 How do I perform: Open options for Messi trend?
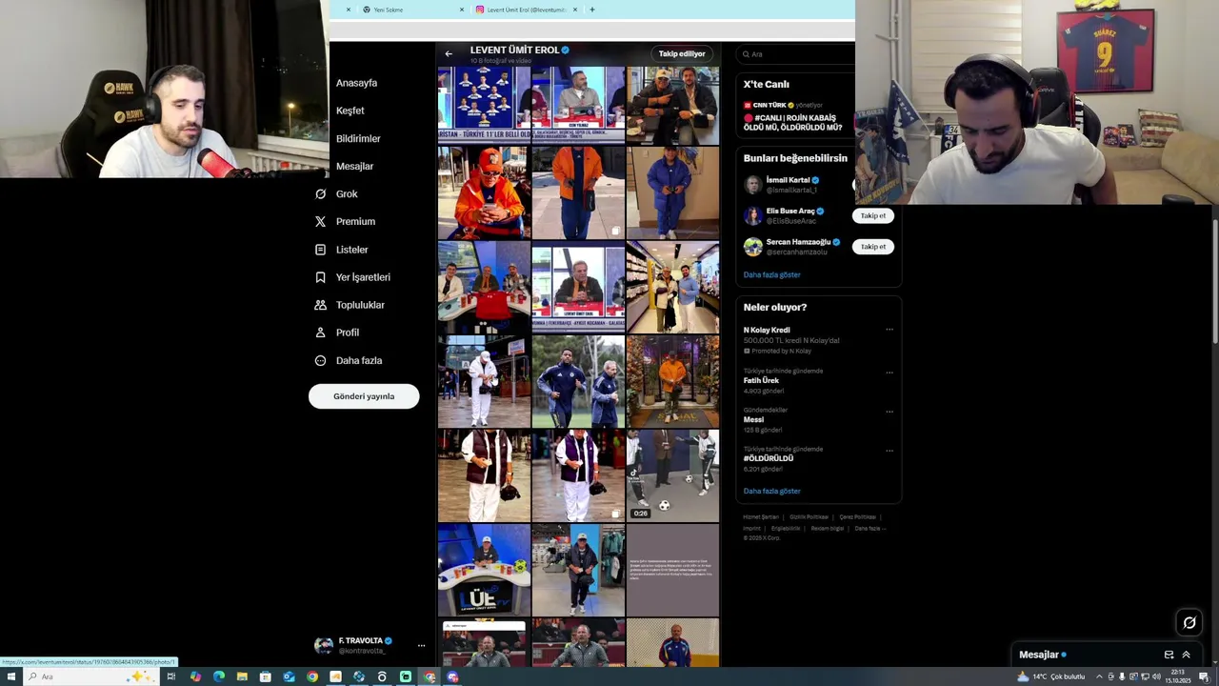click(x=889, y=412)
